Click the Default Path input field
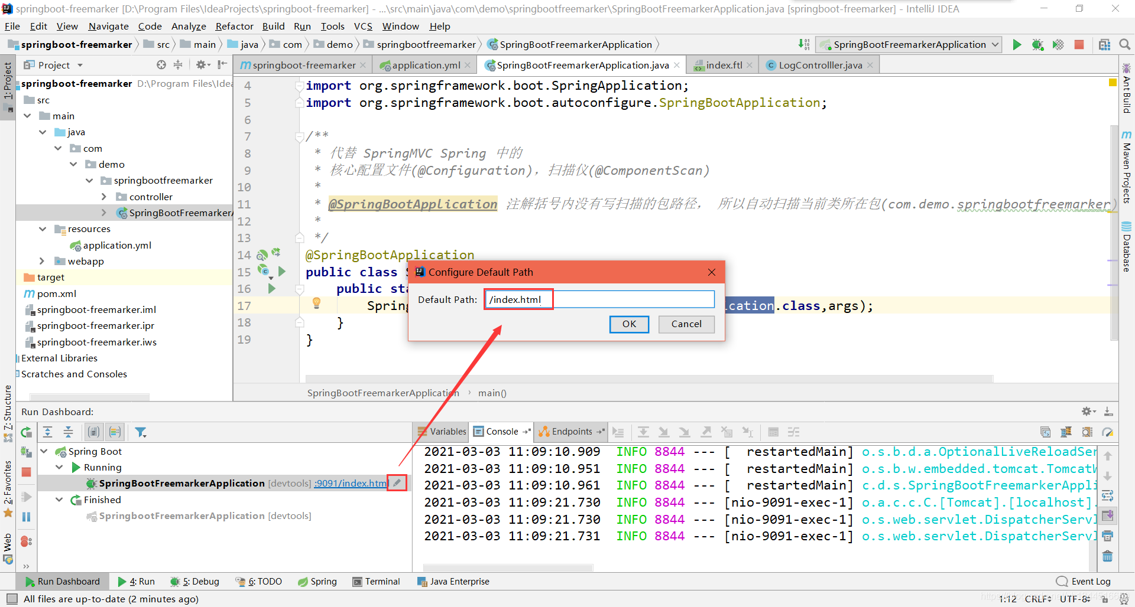Image resolution: width=1135 pixels, height=607 pixels. [599, 299]
